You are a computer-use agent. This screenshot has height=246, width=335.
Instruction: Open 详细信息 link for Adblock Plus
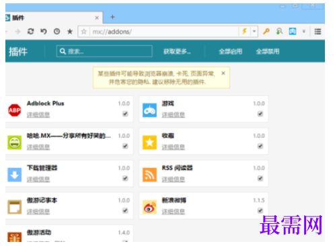click(x=38, y=115)
